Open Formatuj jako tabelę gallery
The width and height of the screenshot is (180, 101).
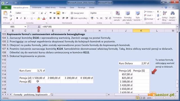(127, 16)
